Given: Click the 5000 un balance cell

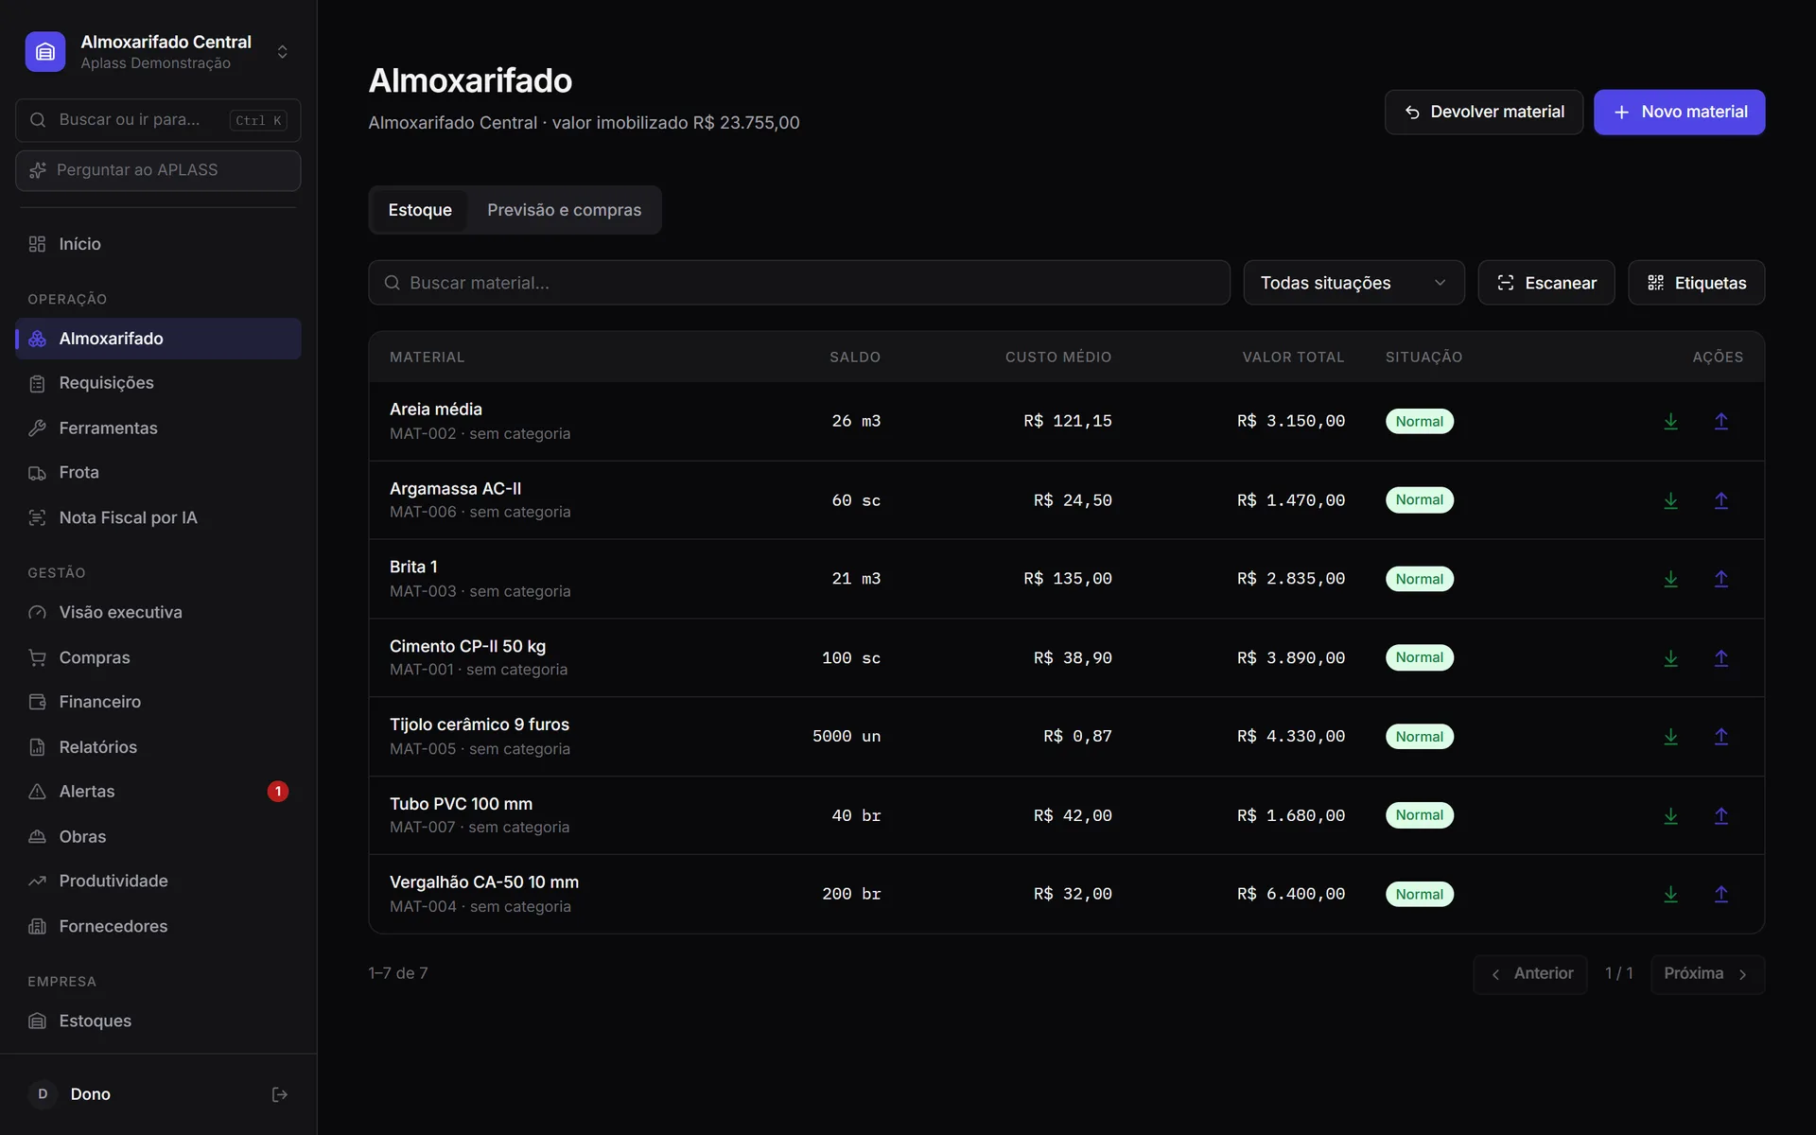Looking at the screenshot, I should [x=847, y=736].
